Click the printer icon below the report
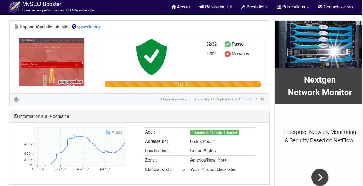 [16, 99]
